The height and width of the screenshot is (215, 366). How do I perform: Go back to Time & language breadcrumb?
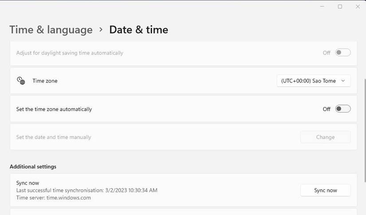coord(51,30)
